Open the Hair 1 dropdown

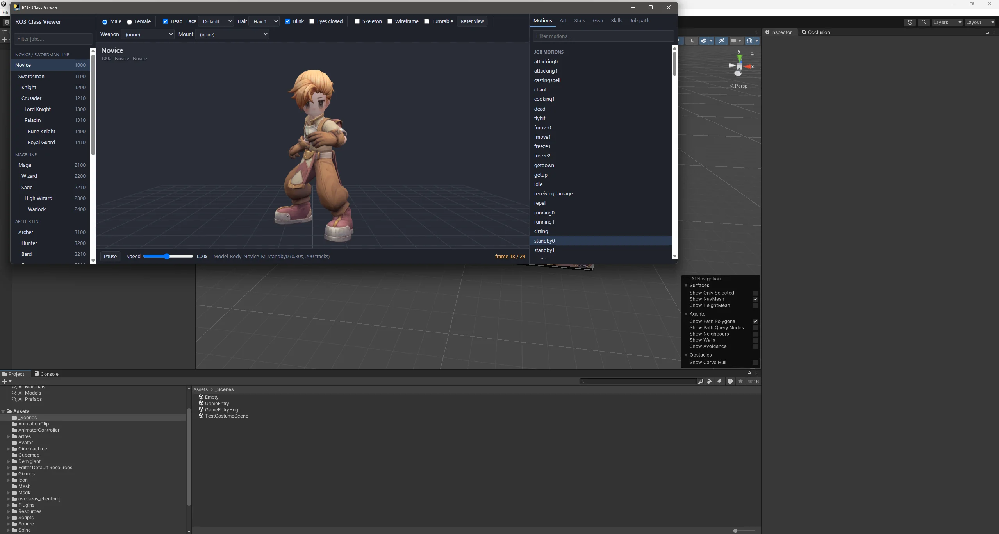click(264, 21)
